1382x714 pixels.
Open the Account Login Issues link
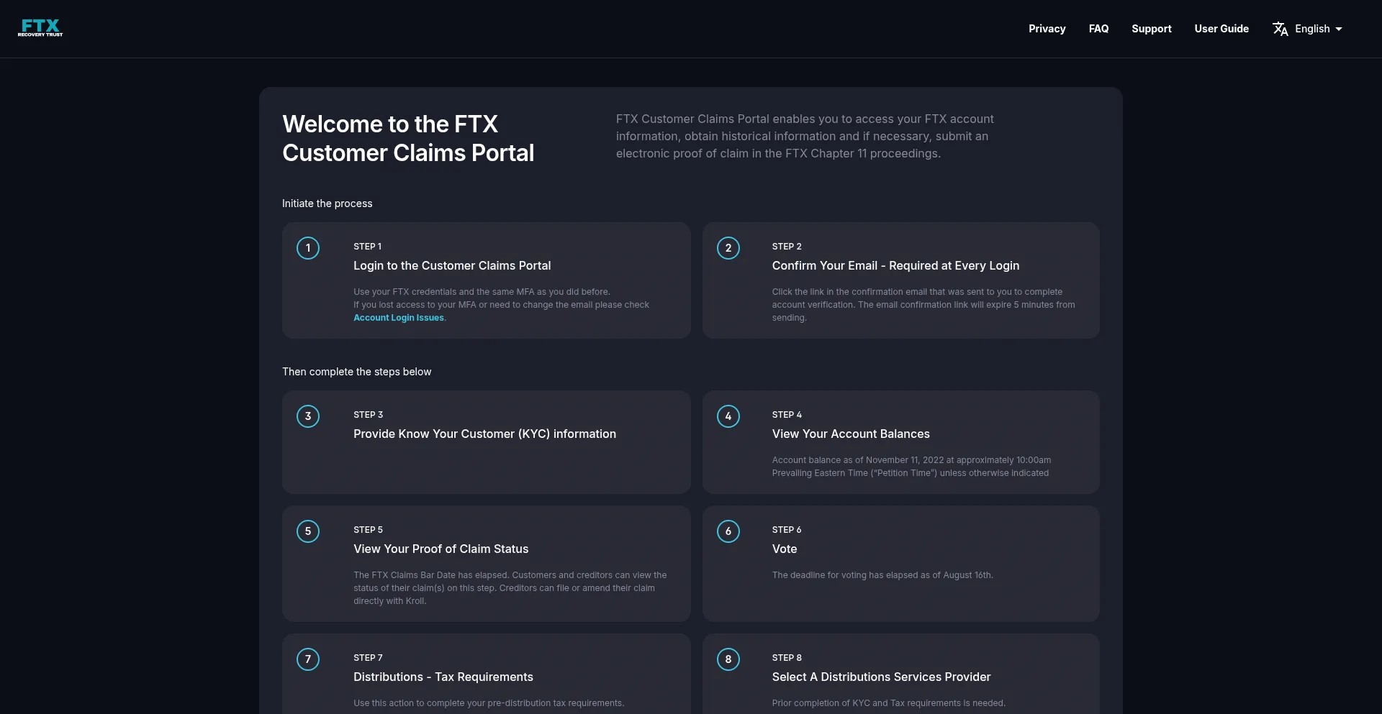399,318
